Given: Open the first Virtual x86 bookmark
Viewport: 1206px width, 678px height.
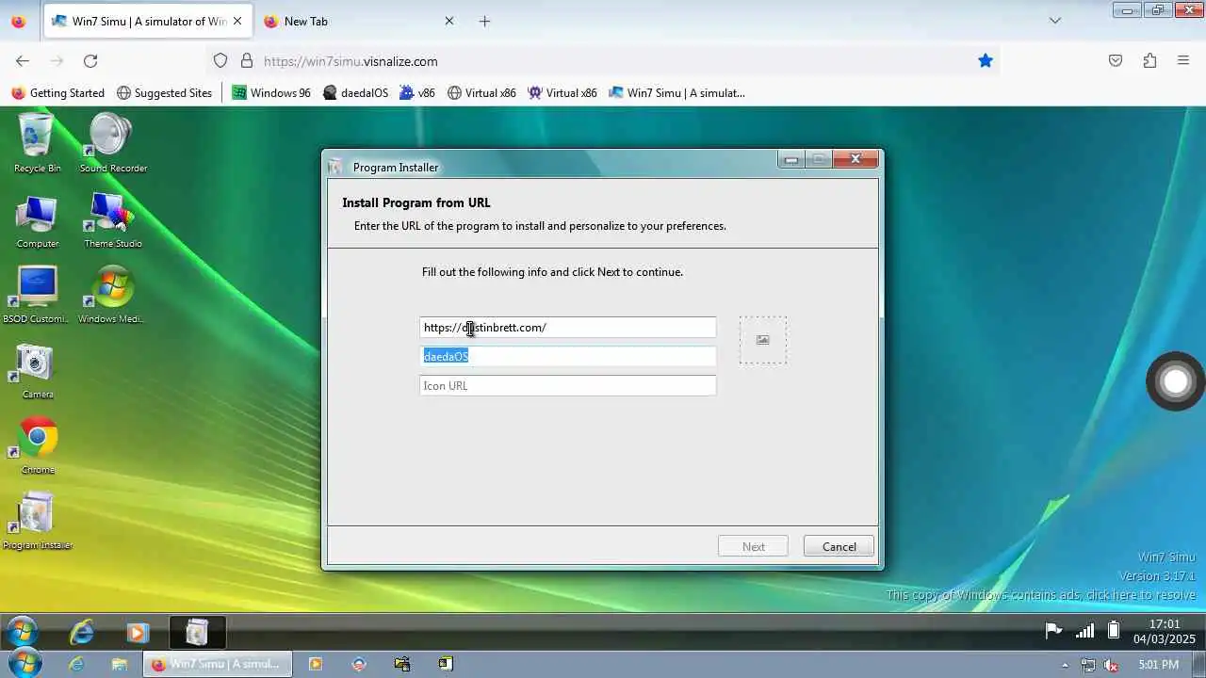Looking at the screenshot, I should 481,92.
